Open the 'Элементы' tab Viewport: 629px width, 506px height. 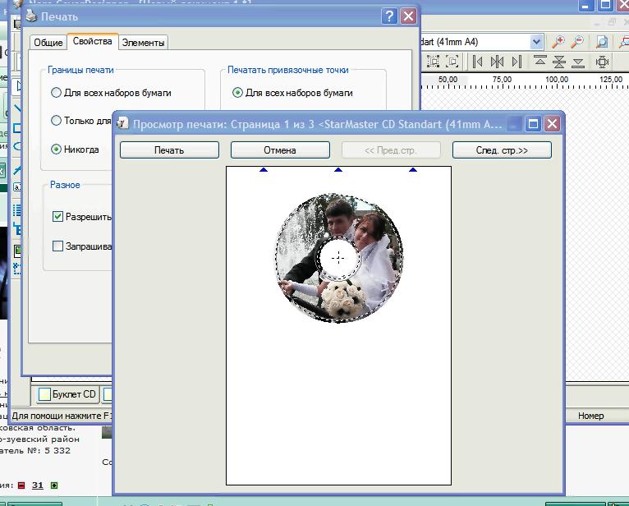pos(143,43)
